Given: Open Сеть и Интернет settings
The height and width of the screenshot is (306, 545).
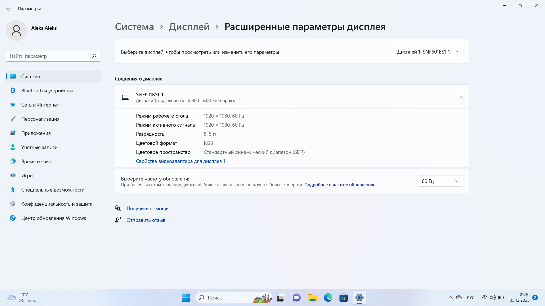Looking at the screenshot, I should (x=40, y=105).
